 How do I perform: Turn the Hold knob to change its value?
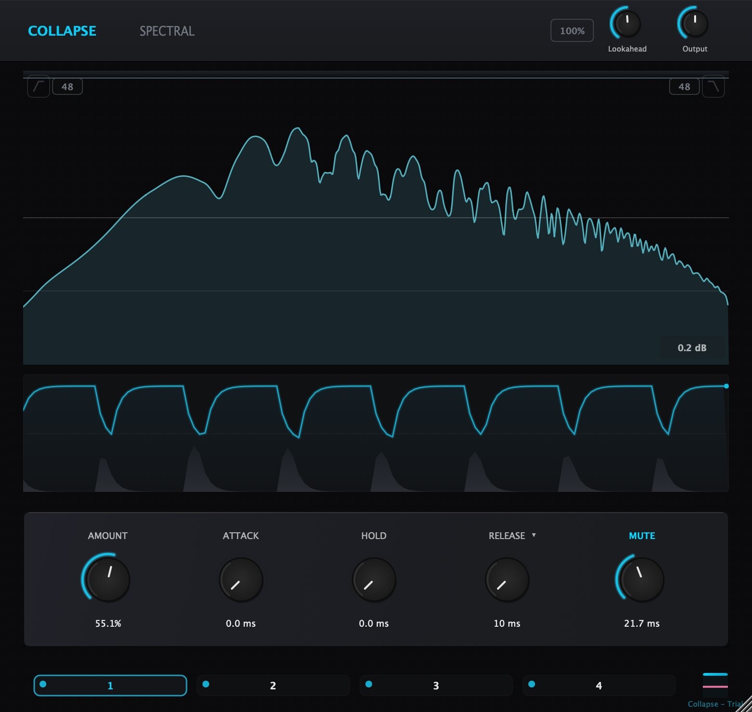pos(374,580)
